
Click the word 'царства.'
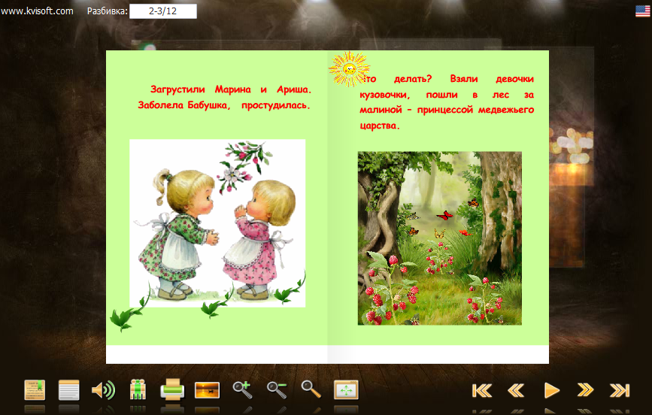coord(379,126)
